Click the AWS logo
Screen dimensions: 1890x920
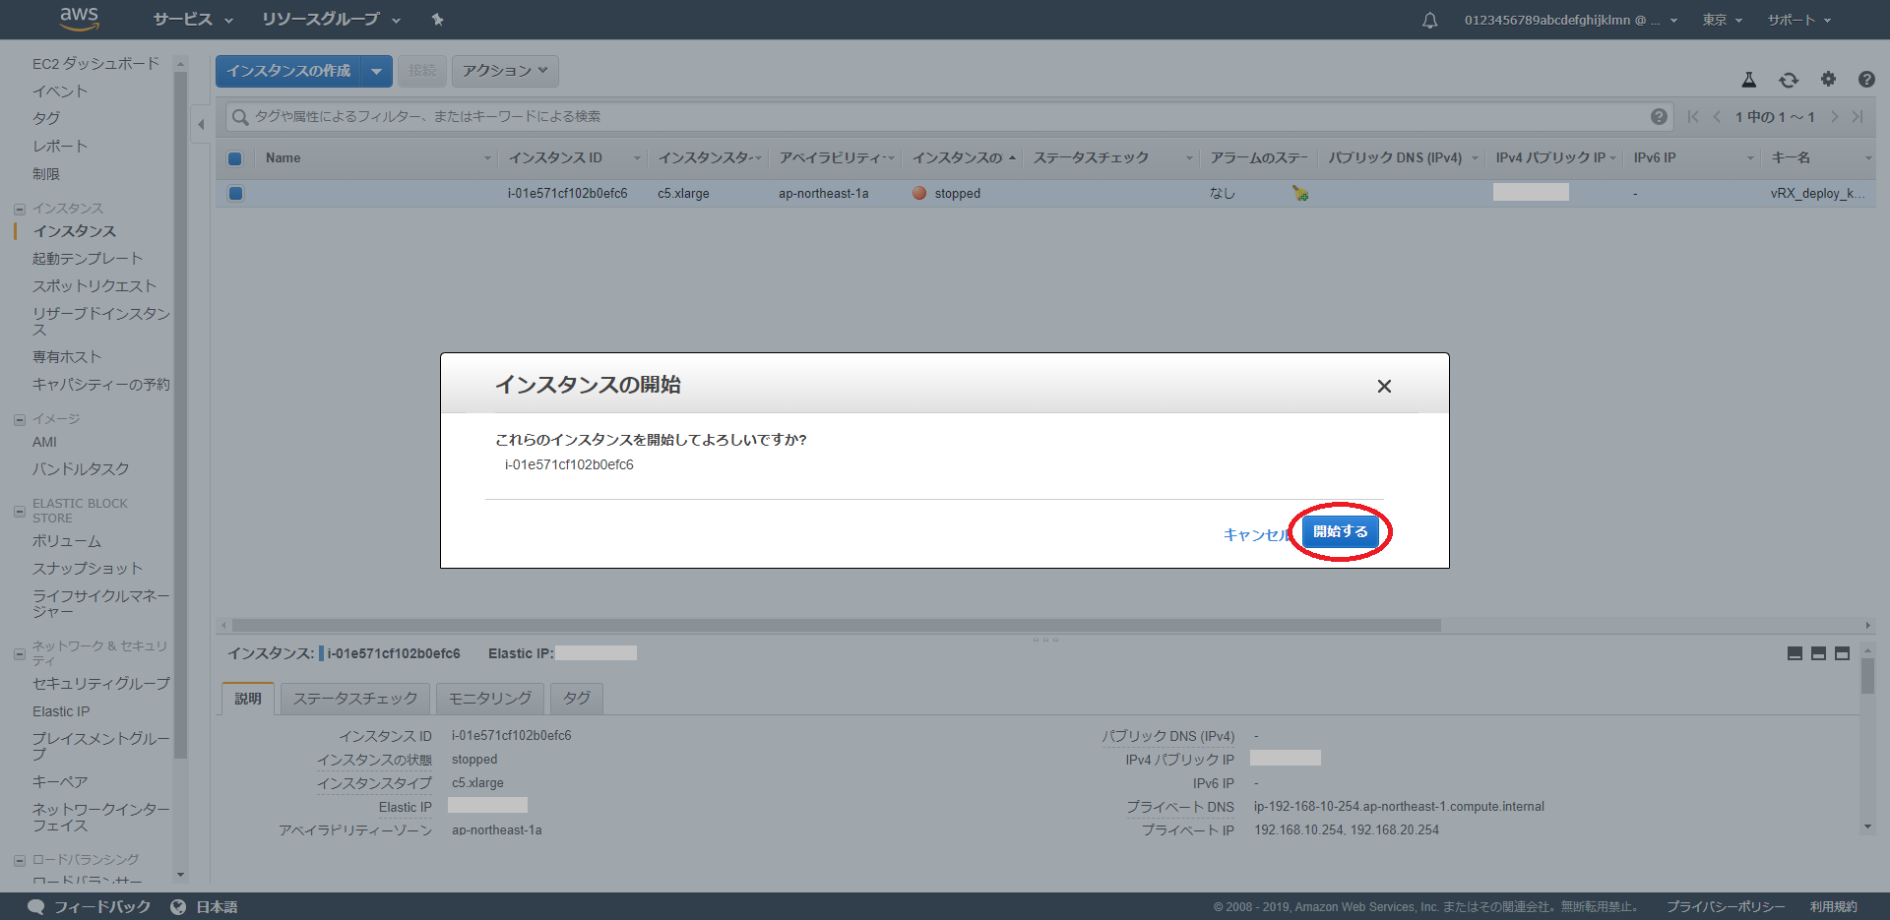pos(79,19)
